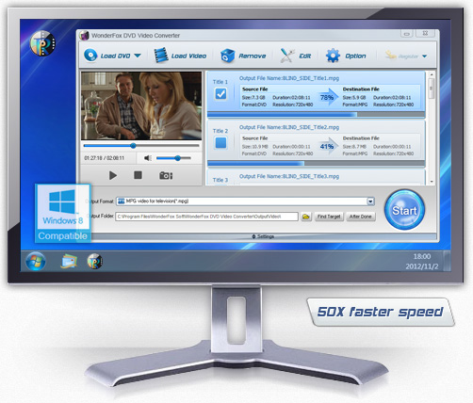Open Option settings gear
The image size is (473, 403).
333,56
